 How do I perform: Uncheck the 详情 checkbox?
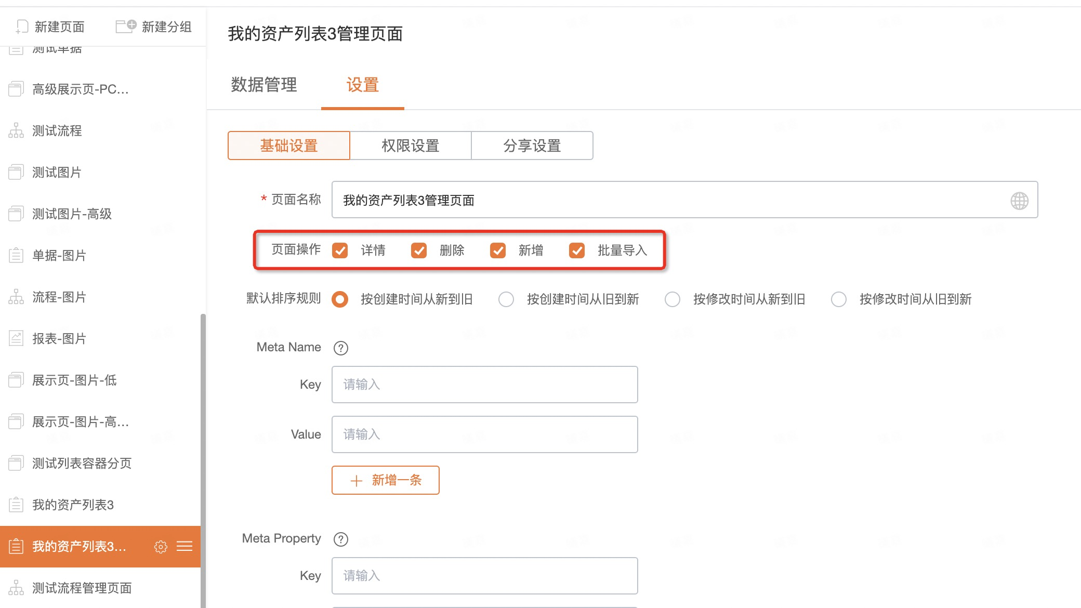(340, 250)
